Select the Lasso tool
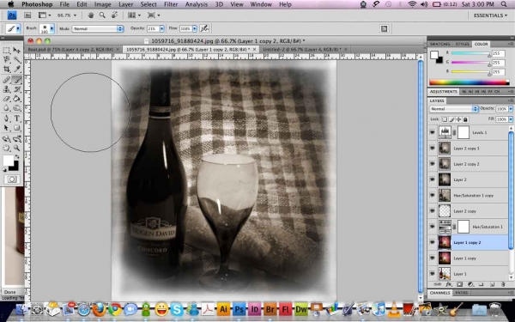515x322 pixels. pos(7,60)
